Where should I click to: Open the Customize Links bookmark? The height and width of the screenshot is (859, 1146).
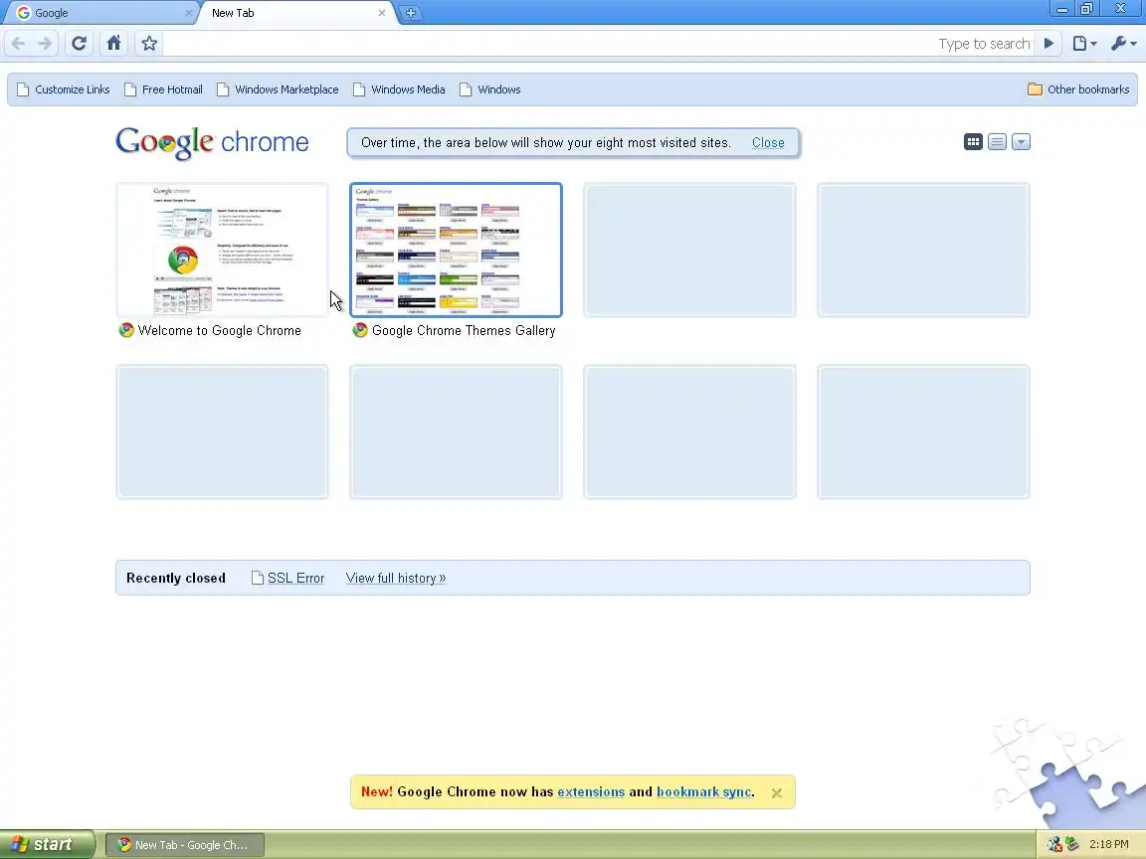tap(63, 89)
